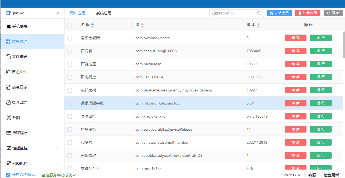Image resolution: width=345 pixels, height=178 pixels.
Task: Tick the checkbox for 百度地图
Action: [x=70, y=64]
